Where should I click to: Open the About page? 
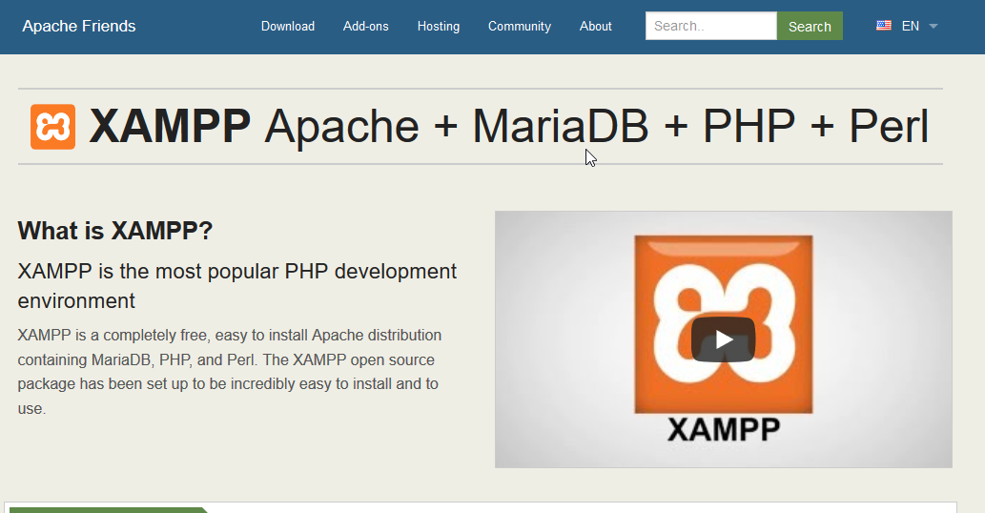pos(596,27)
